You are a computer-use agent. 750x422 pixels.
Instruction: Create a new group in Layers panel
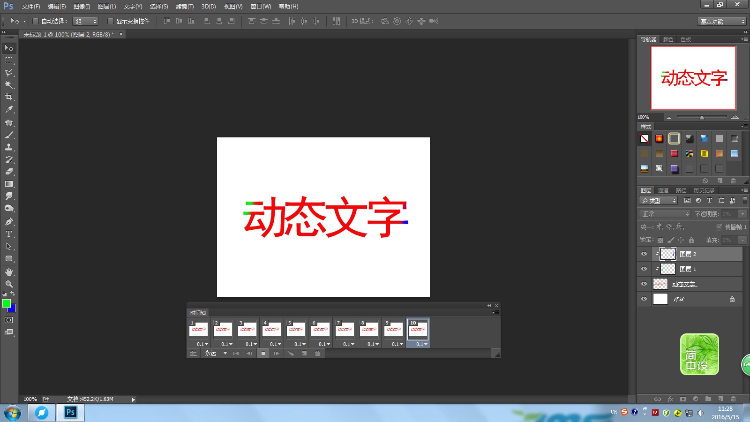(x=708, y=399)
